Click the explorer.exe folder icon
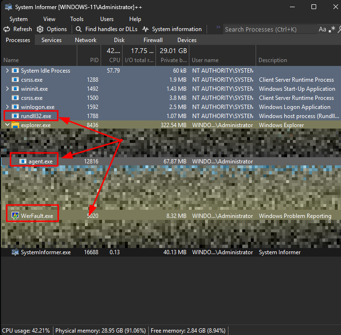The height and width of the screenshot is (335, 341). (x=15, y=125)
